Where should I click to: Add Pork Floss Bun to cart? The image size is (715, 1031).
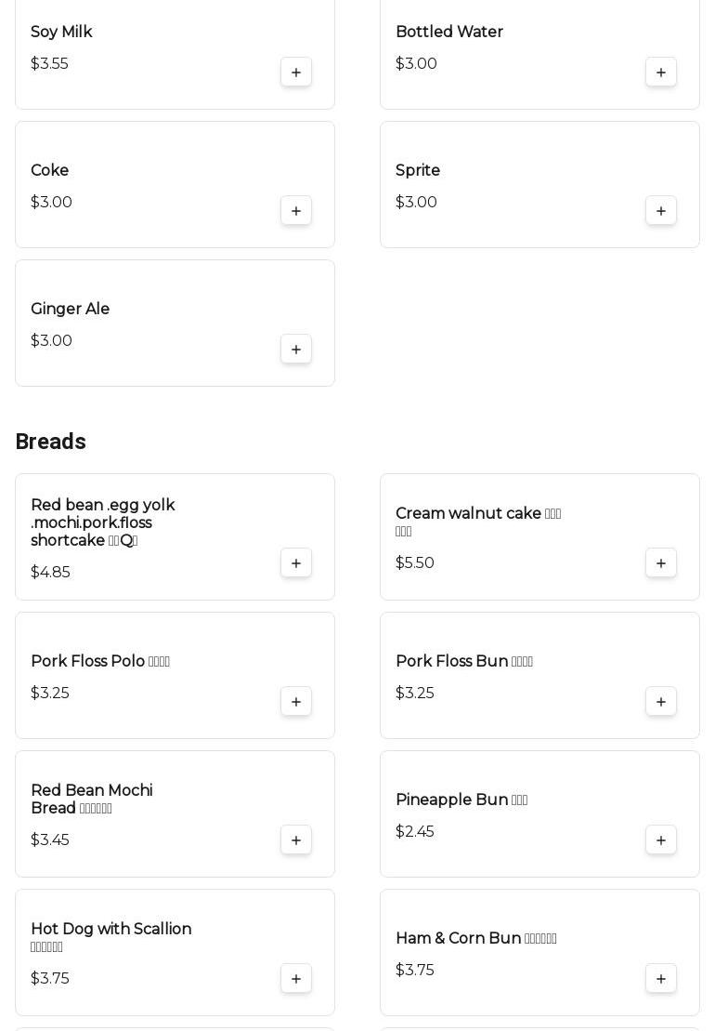click(x=661, y=702)
